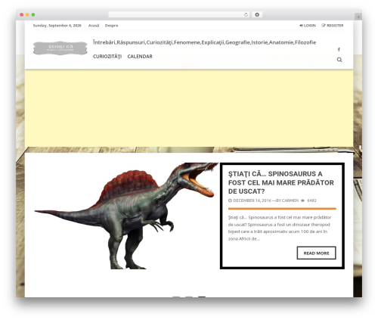Click the CARMEN author link
This screenshot has width=378, height=320.
tap(290, 200)
